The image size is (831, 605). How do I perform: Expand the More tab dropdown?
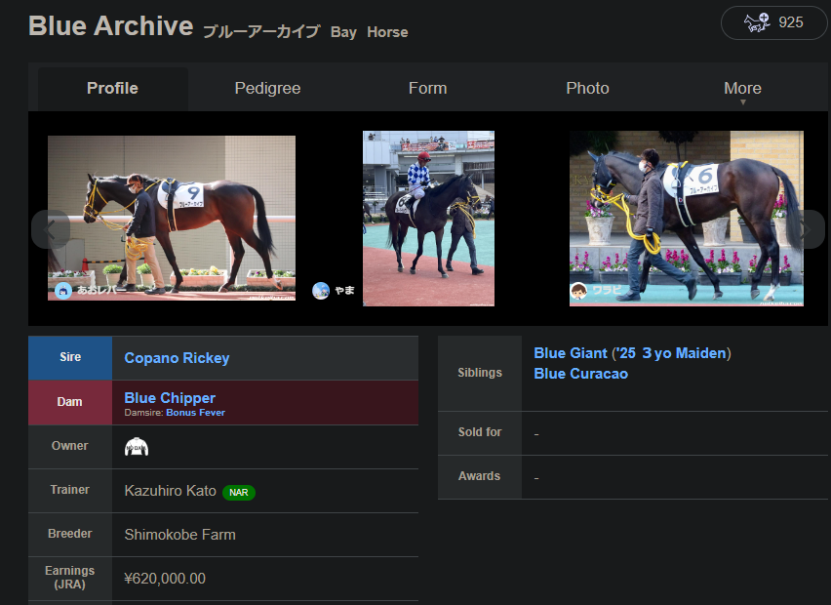point(742,89)
